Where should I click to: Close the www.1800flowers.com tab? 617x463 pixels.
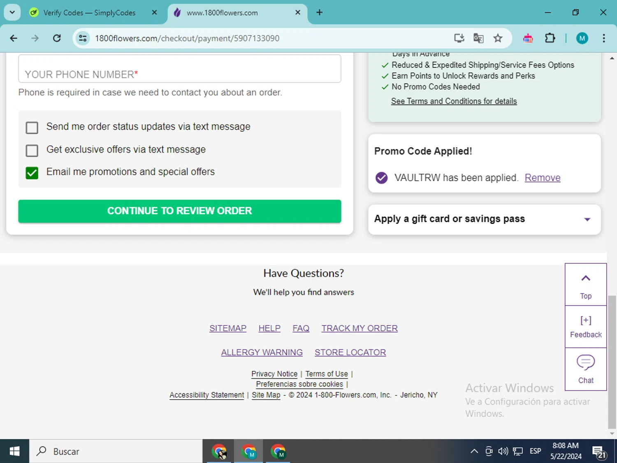tap(298, 12)
